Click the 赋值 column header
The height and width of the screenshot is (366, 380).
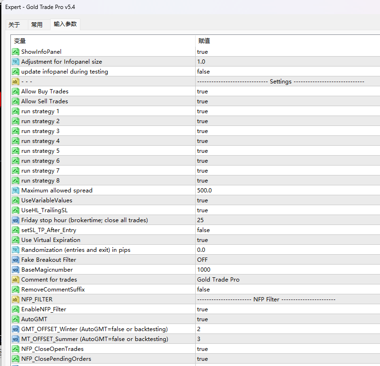pos(204,41)
